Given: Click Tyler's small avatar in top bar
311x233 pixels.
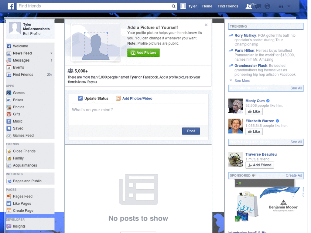Looking at the screenshot, I should [x=183, y=6].
